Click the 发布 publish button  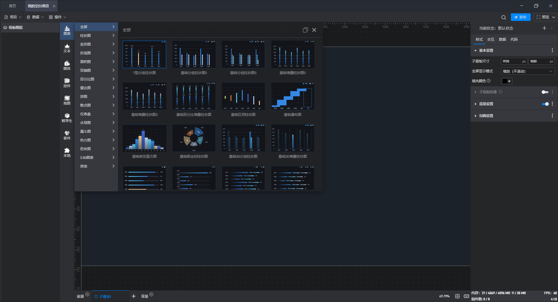[x=521, y=17]
